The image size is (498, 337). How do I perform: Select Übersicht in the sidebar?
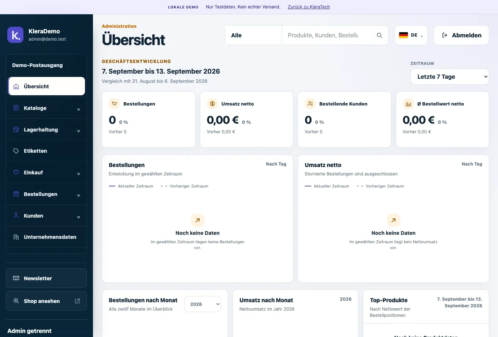tap(47, 86)
